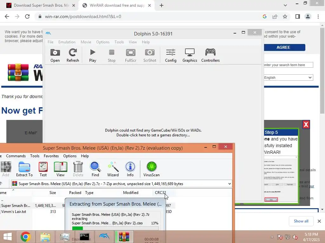Launch the Wizard wand icon in WinRAR

click(x=113, y=169)
